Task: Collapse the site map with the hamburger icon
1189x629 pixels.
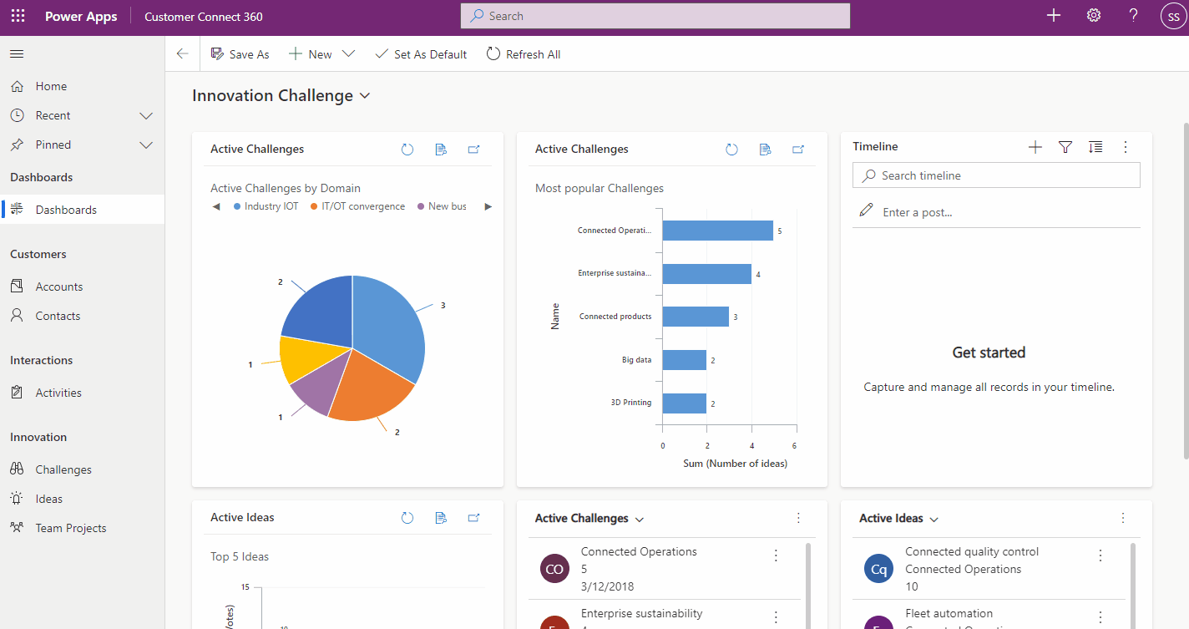Action: [x=16, y=53]
